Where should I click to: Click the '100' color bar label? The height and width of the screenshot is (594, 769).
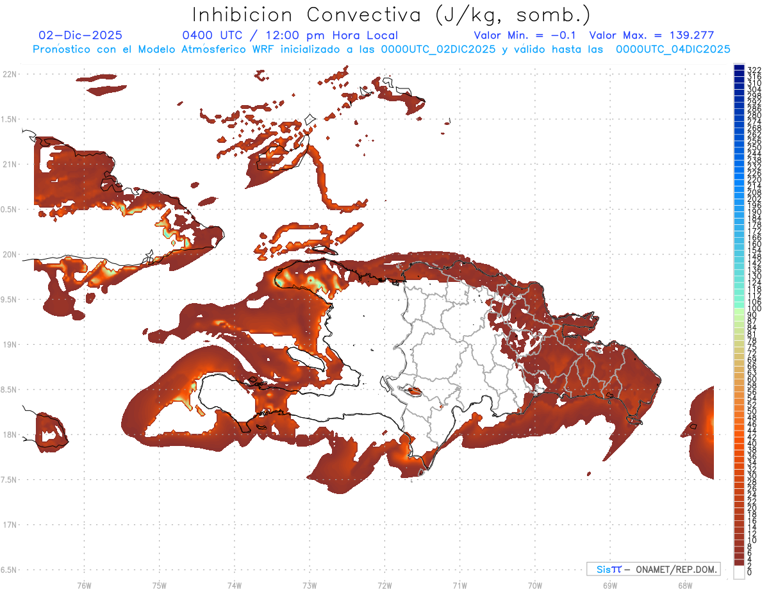coord(754,308)
